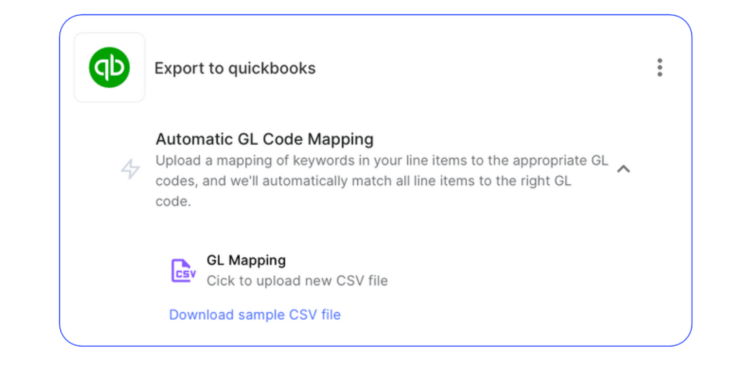Click the word "quickbooks" in the card title
738x368 pixels.
coord(272,68)
